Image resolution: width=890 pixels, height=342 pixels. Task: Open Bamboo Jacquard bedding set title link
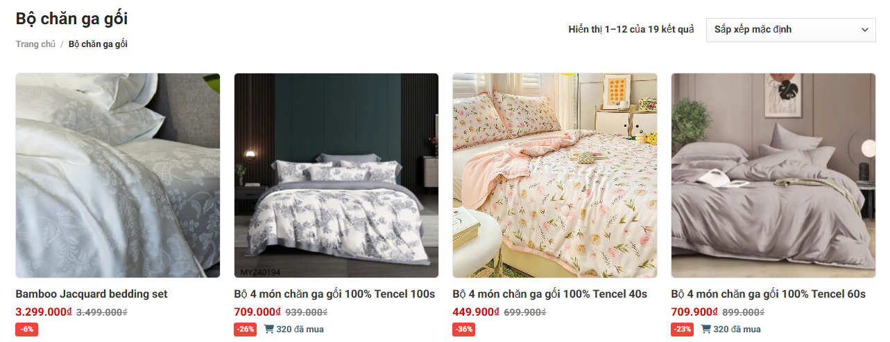click(x=92, y=294)
